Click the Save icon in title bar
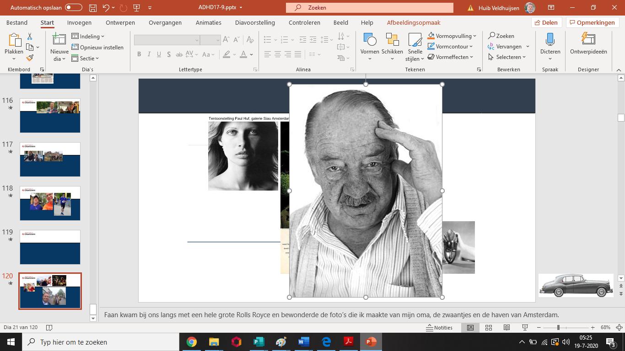The height and width of the screenshot is (351, 625). click(x=93, y=8)
